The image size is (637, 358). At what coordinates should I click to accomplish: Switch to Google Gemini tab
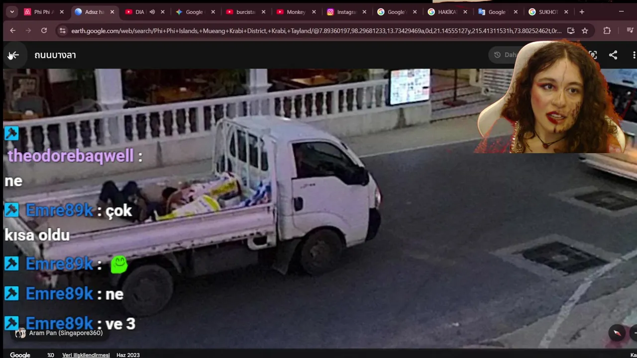[x=194, y=12]
